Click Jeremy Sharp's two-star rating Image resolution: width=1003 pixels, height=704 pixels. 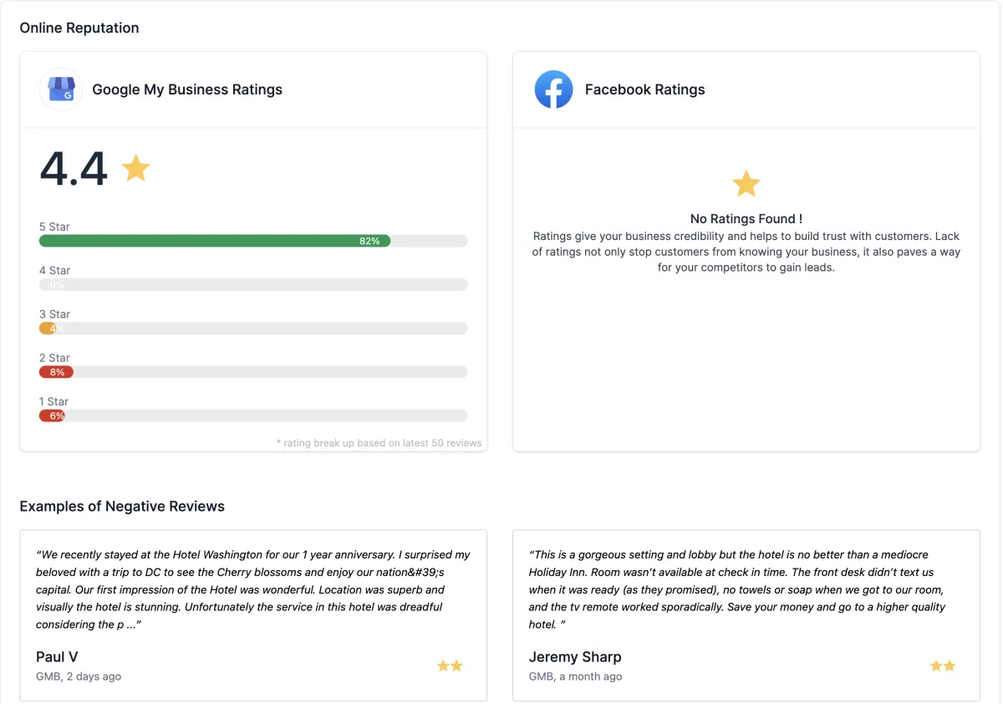(x=942, y=666)
